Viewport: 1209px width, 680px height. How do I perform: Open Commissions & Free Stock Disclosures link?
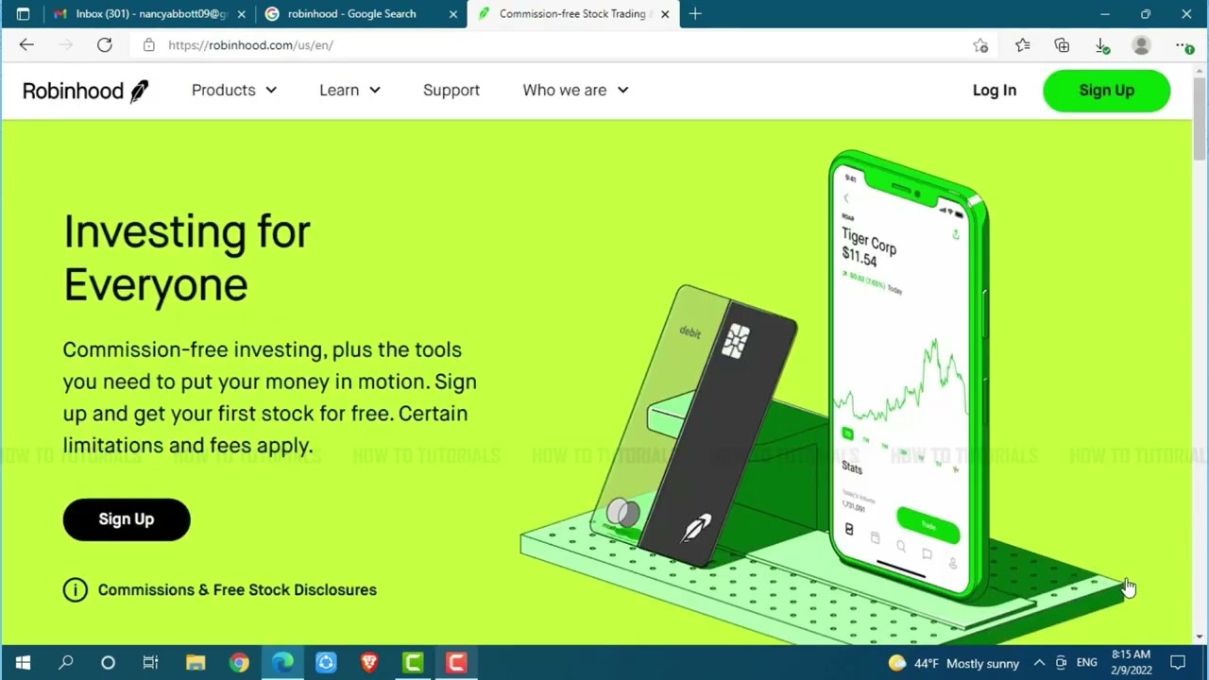tap(237, 589)
